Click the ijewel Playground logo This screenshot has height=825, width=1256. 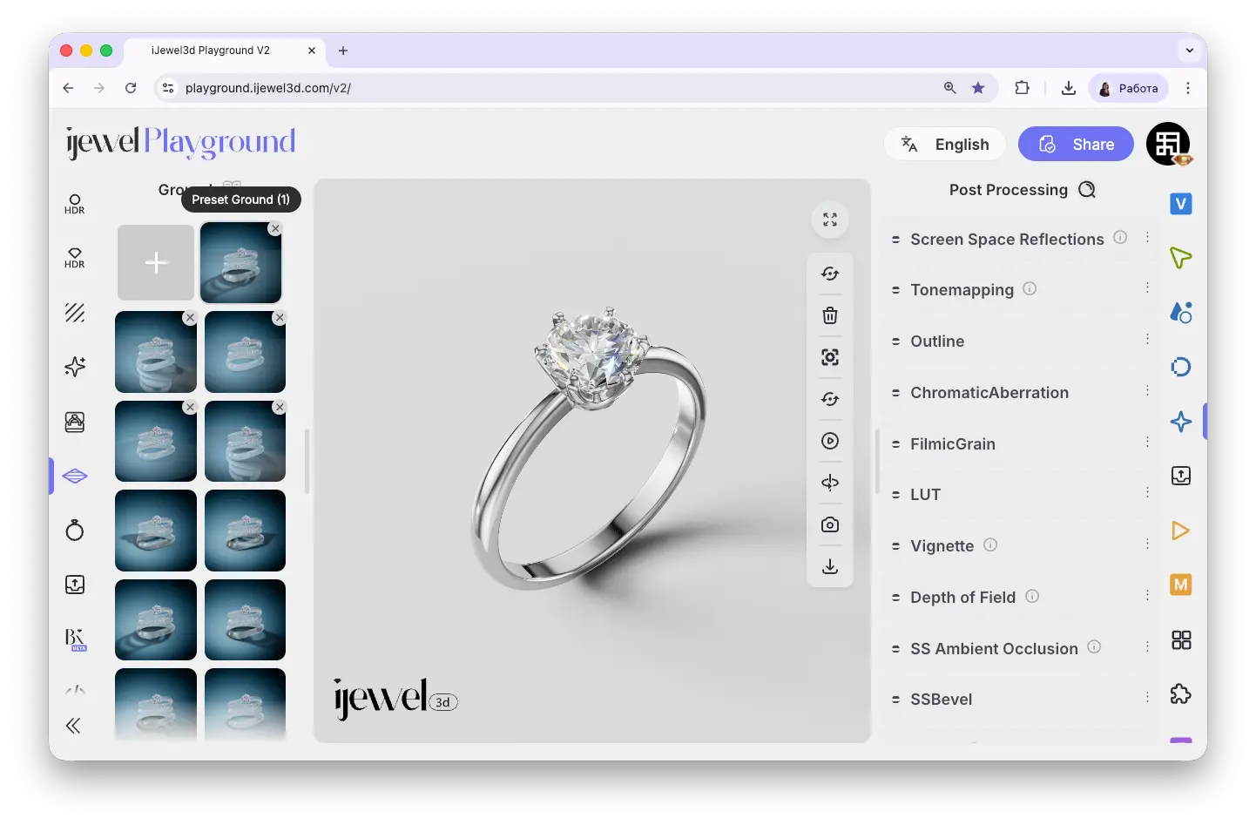pyautogui.click(x=181, y=142)
